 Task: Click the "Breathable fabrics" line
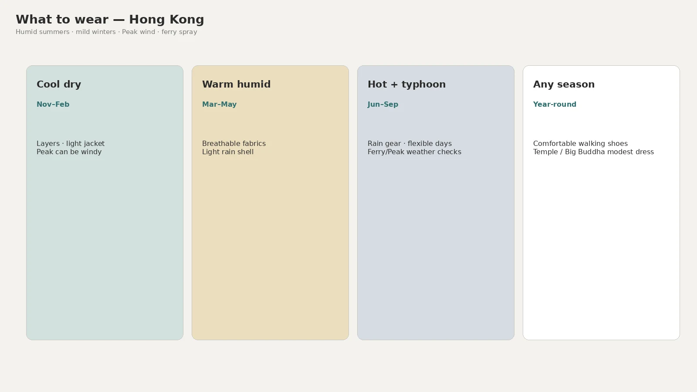[234, 143]
